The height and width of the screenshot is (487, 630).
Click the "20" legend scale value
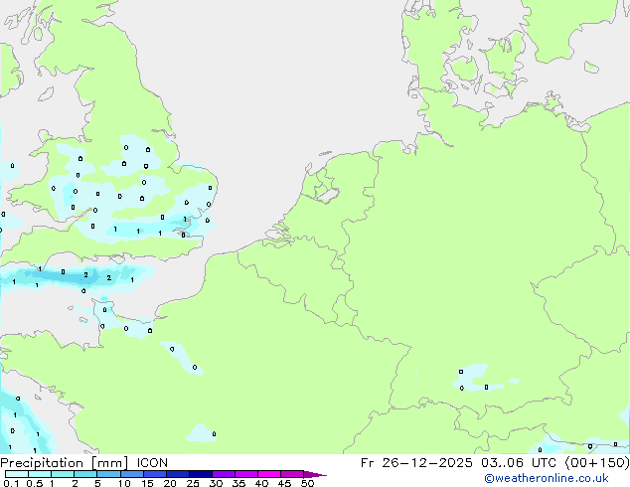(170, 483)
